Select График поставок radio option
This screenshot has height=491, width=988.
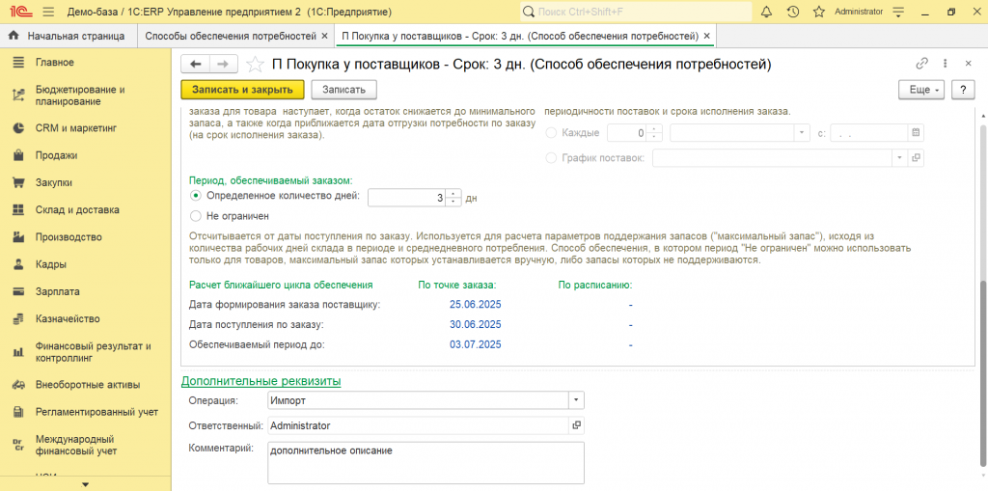click(x=551, y=157)
